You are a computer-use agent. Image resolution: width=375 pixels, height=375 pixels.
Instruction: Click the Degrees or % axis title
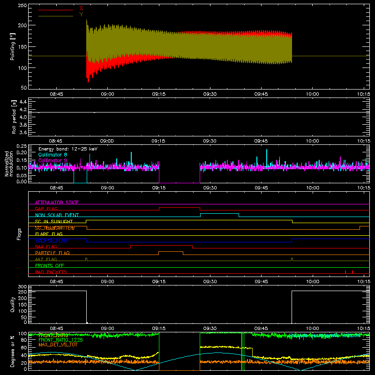click(x=13, y=351)
